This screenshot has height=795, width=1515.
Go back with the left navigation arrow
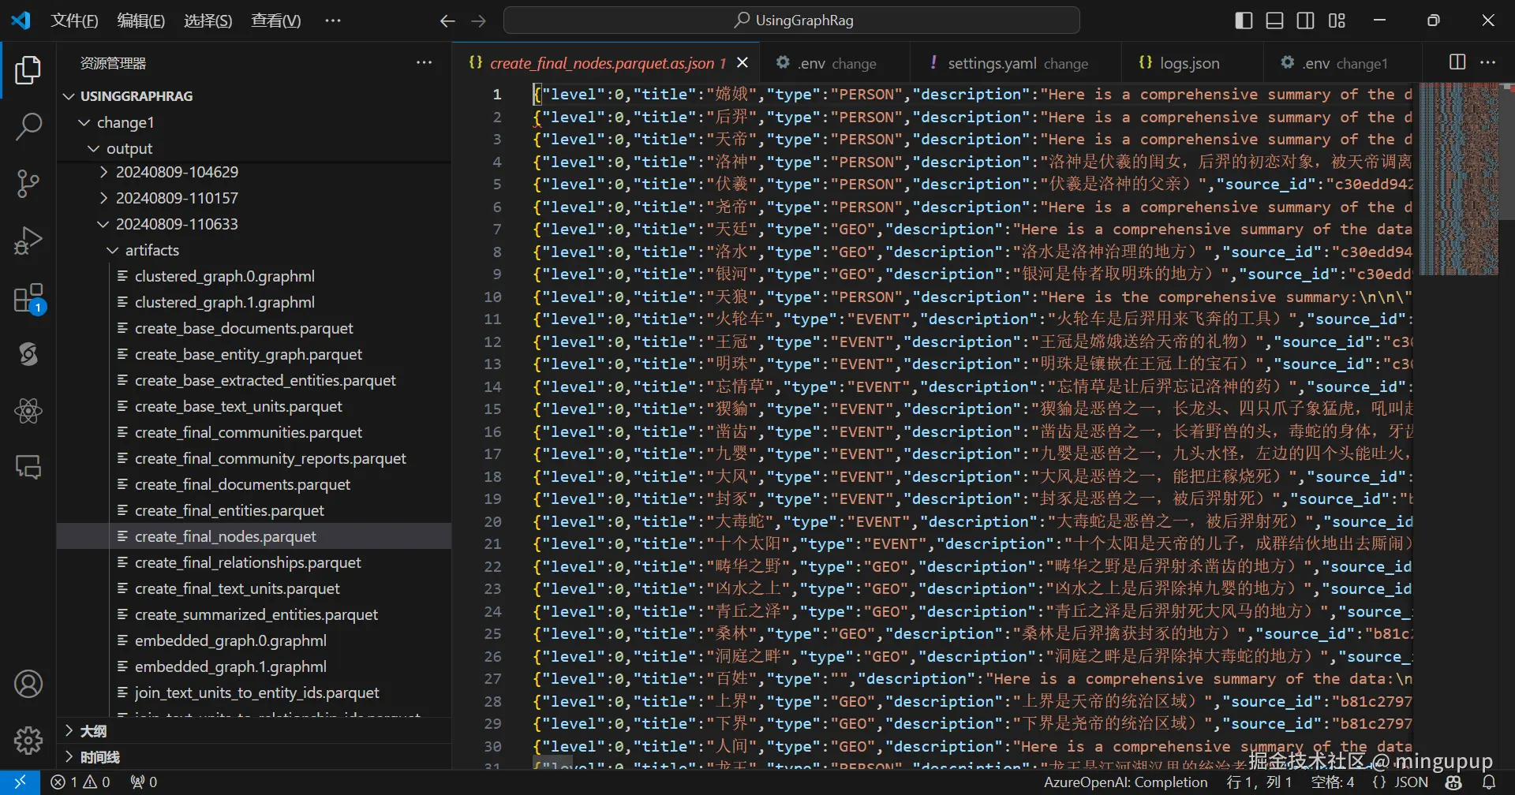click(x=447, y=21)
